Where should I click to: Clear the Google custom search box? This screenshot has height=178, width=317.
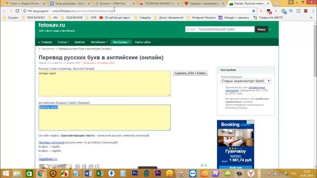coord(270,29)
